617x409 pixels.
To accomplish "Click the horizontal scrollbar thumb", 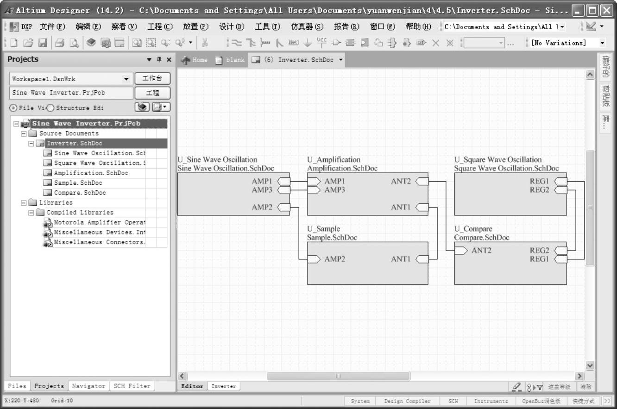I will 338,376.
